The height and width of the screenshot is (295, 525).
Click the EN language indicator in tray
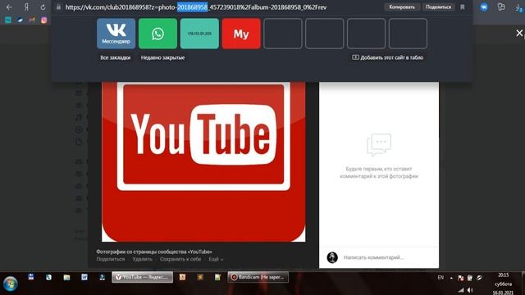(x=441, y=278)
